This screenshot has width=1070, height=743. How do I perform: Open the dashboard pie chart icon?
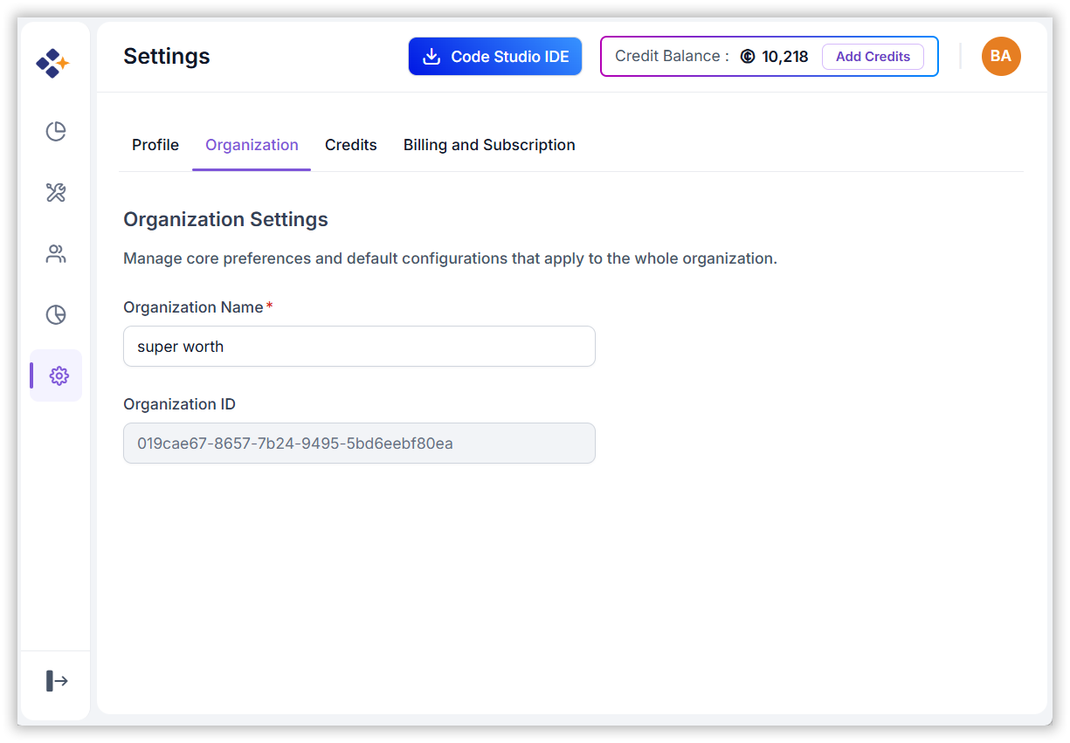pyautogui.click(x=56, y=131)
